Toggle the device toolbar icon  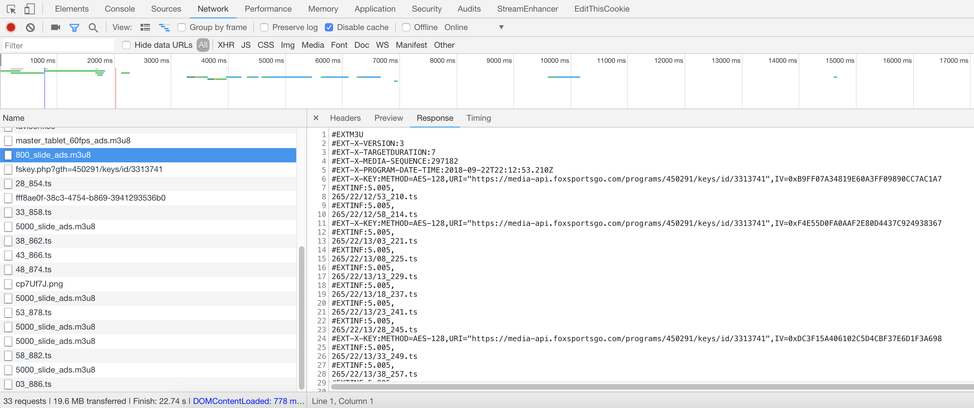pos(29,9)
